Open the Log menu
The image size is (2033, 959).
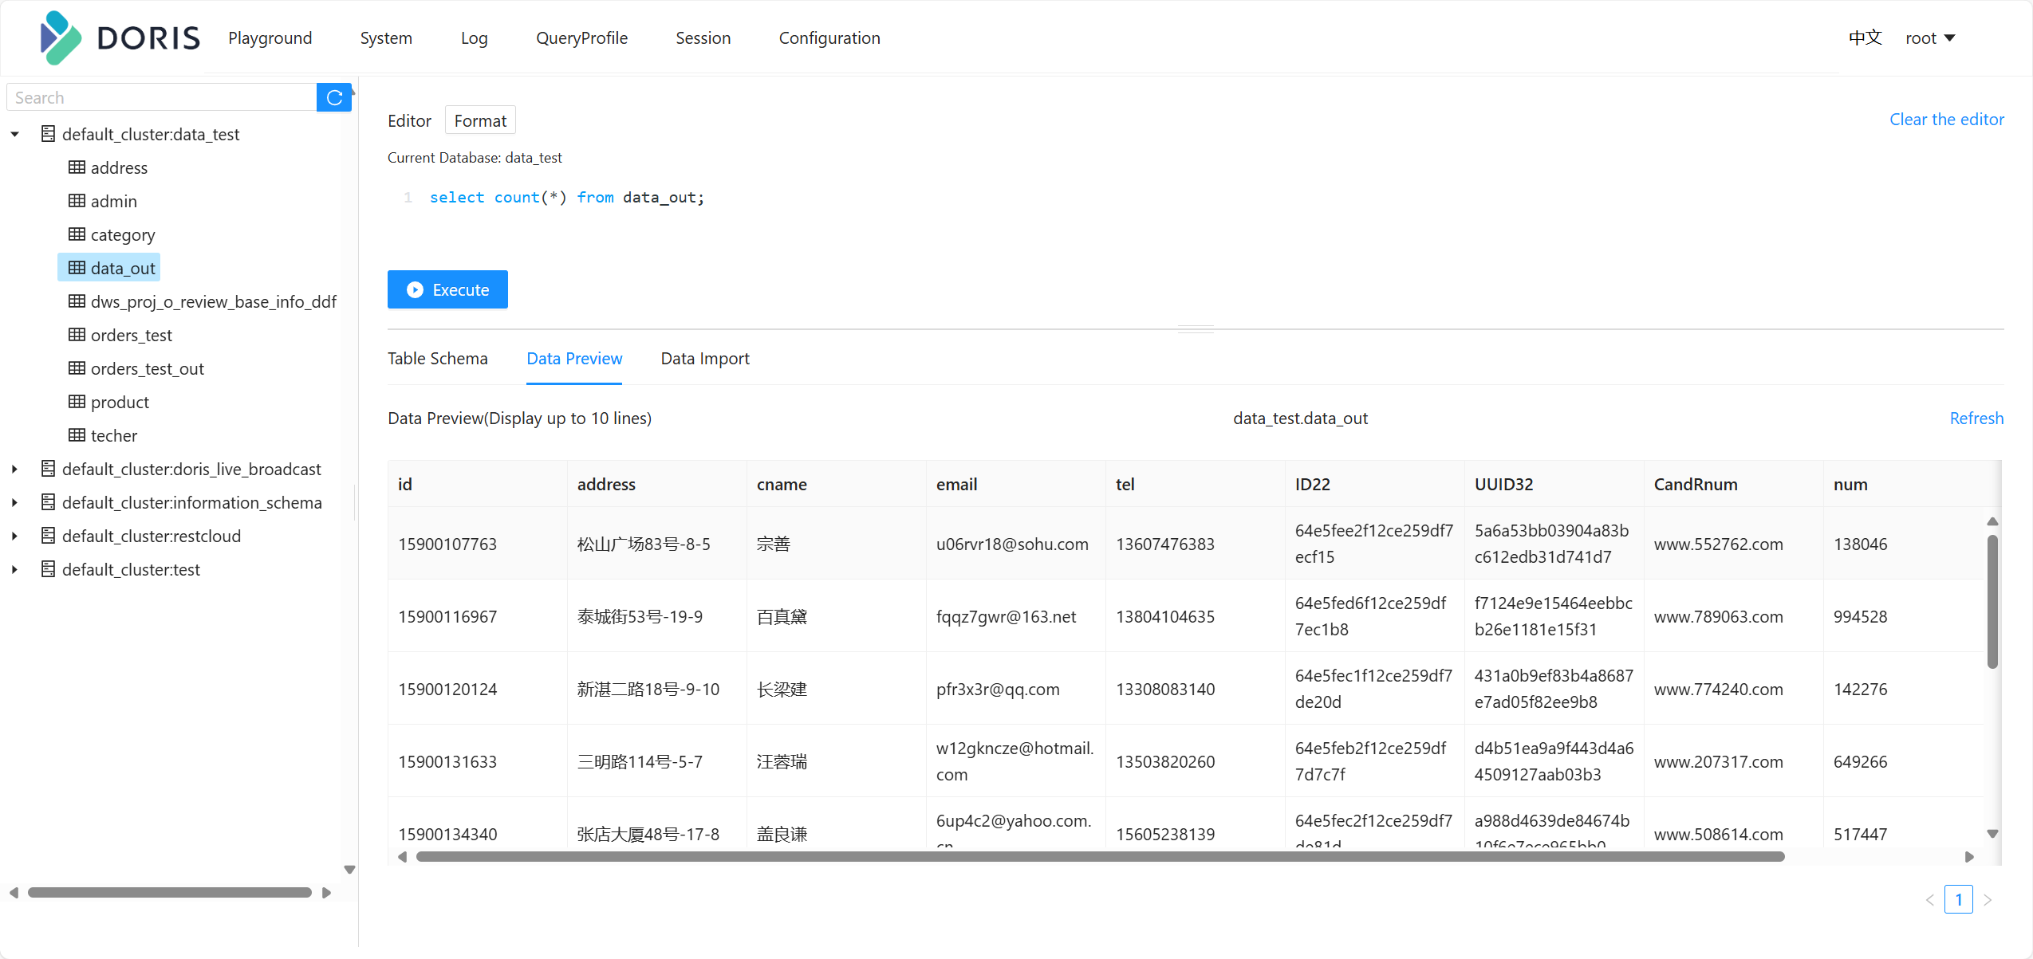point(474,38)
